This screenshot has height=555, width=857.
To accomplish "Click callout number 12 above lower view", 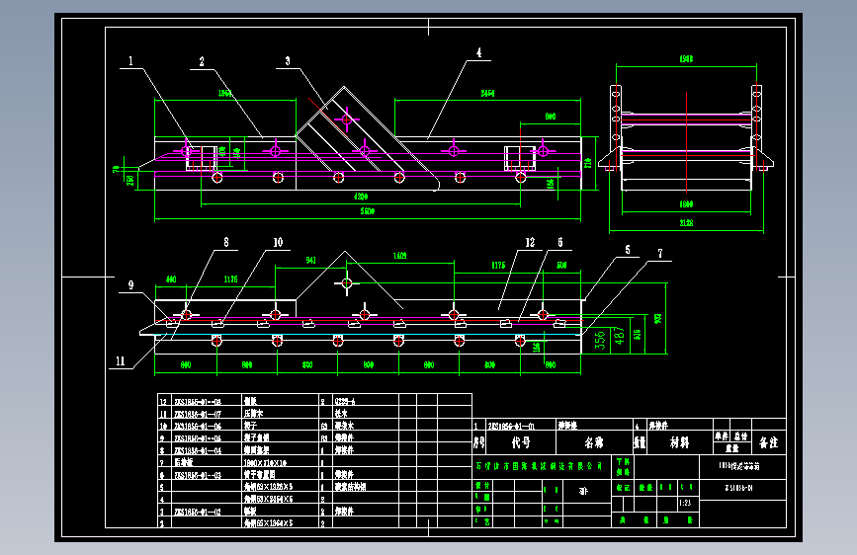I will tap(530, 242).
